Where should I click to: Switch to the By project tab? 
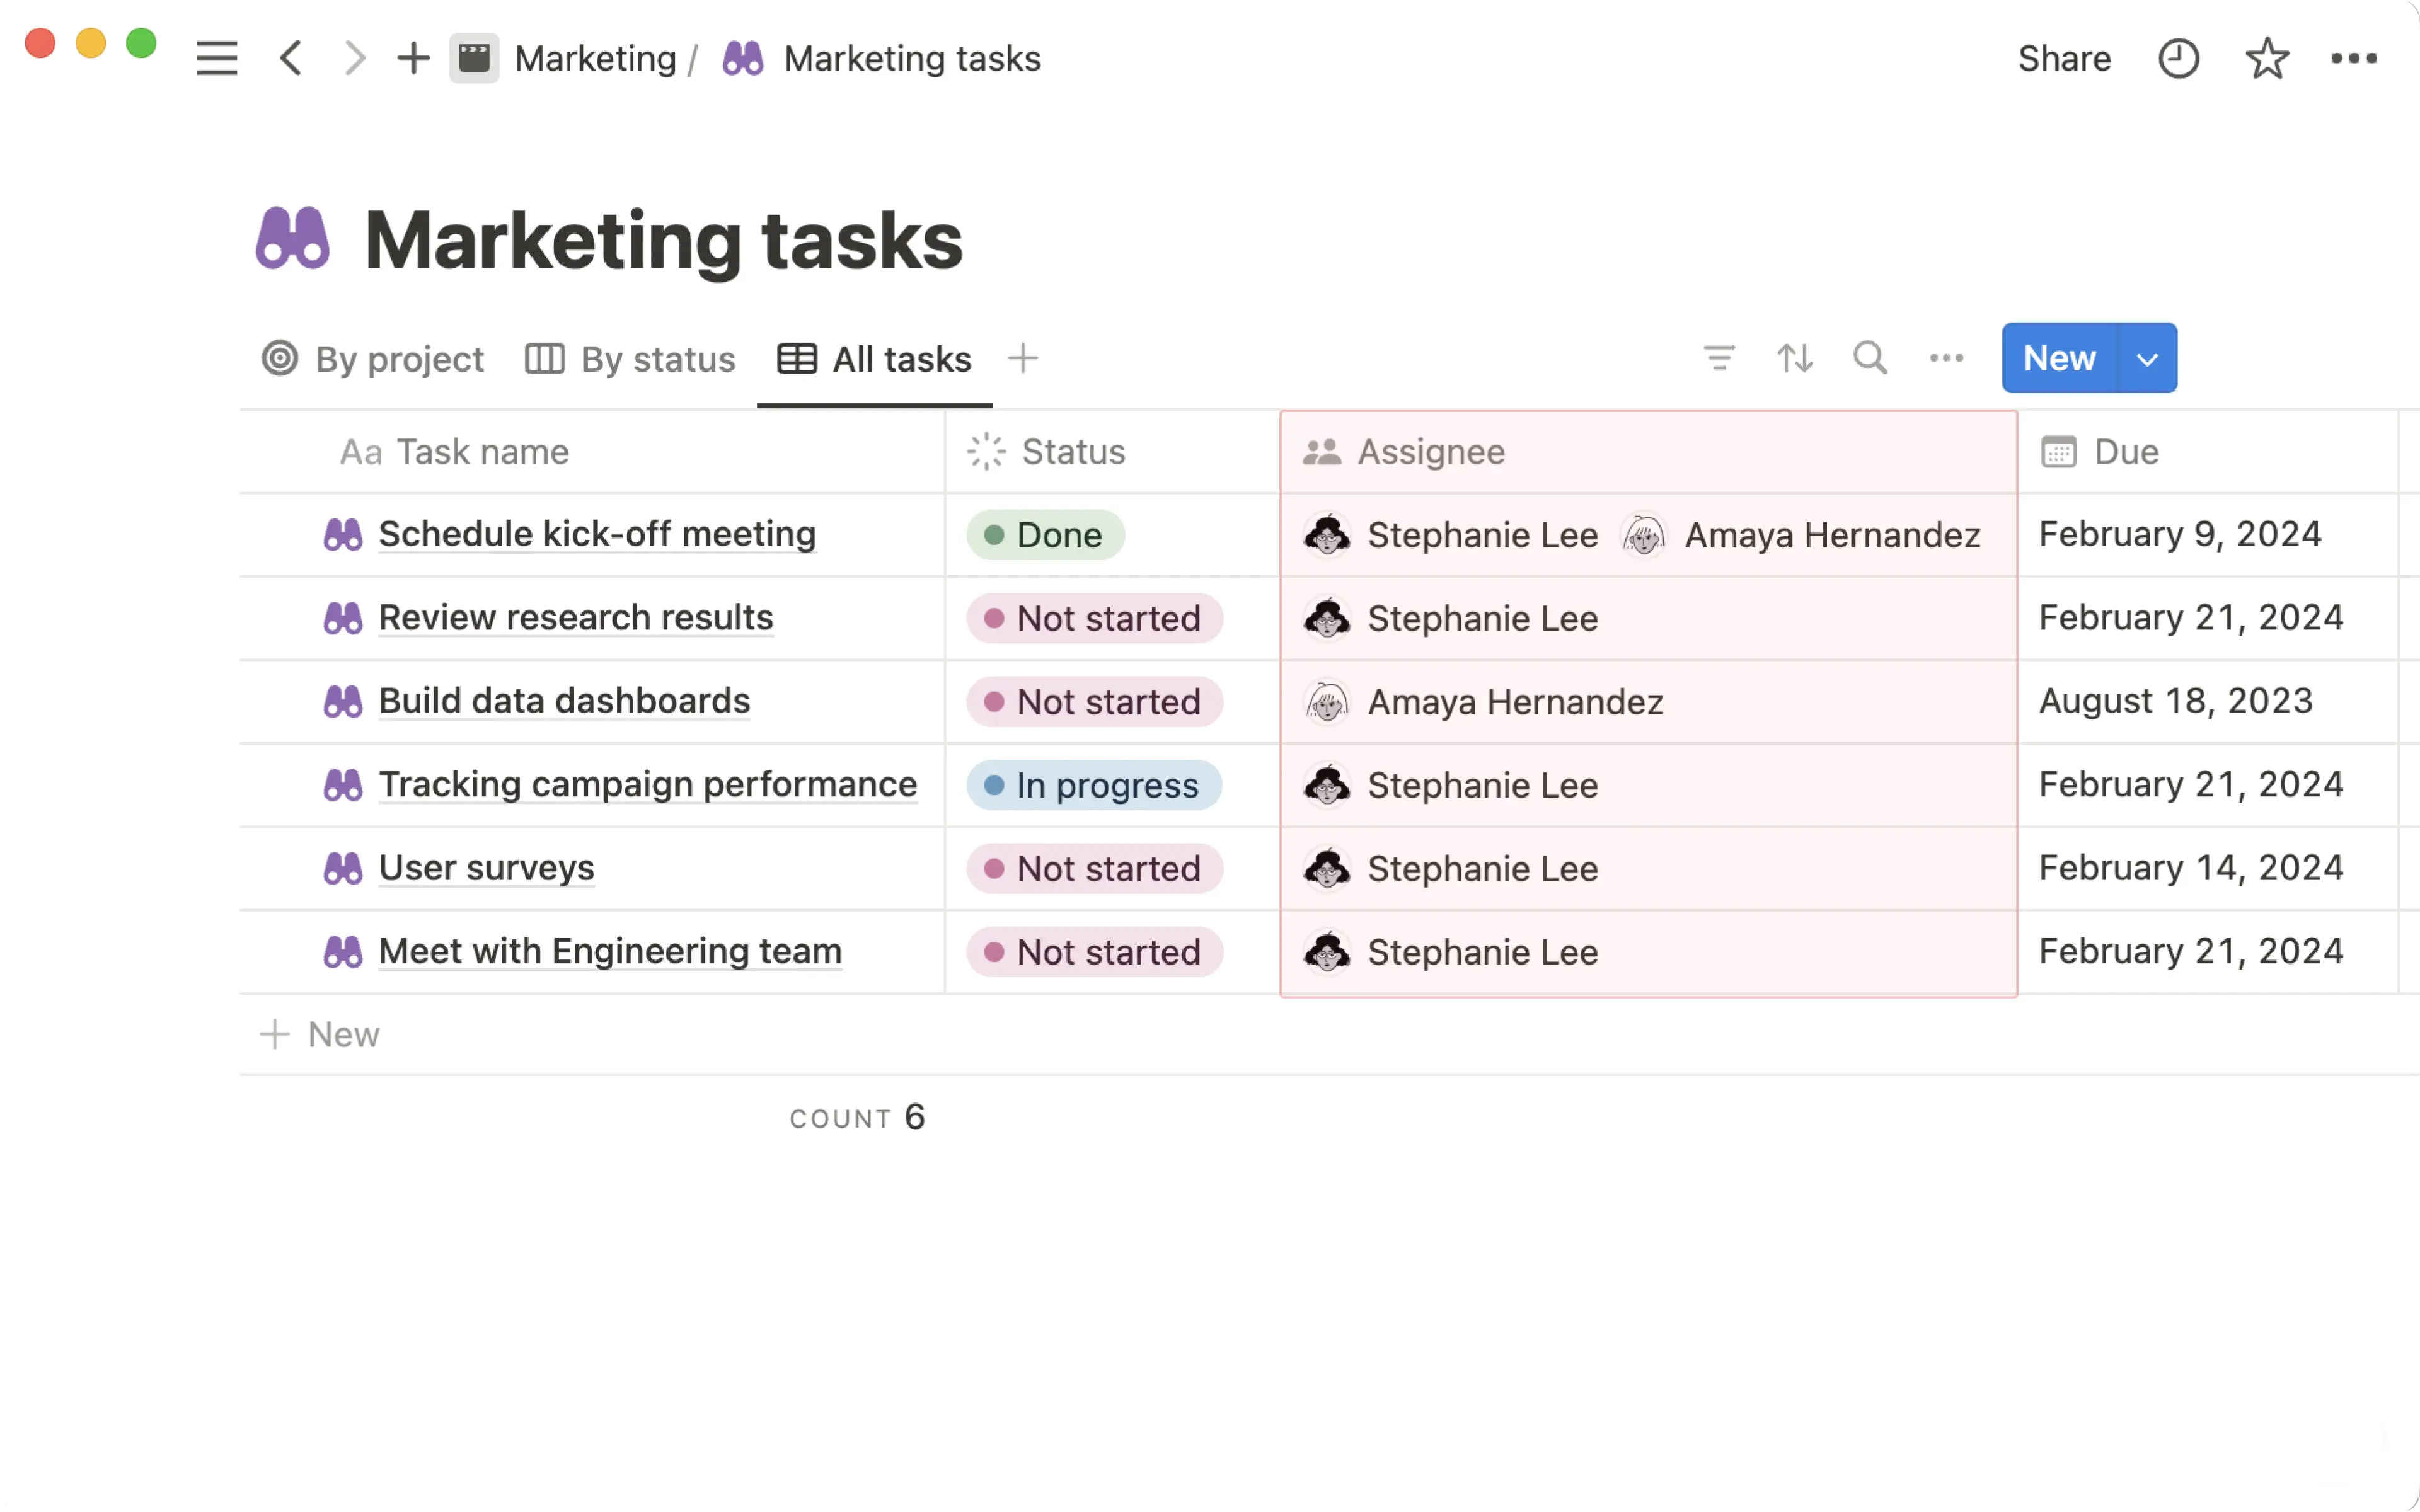[373, 359]
